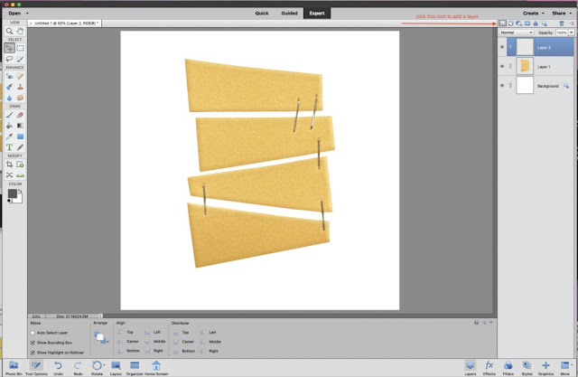Select the Type tool
Screen dimensions: 578x377
(x=10, y=147)
